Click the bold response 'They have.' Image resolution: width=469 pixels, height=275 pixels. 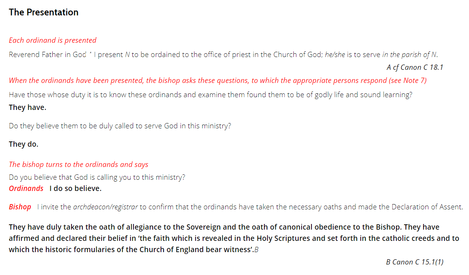point(27,107)
